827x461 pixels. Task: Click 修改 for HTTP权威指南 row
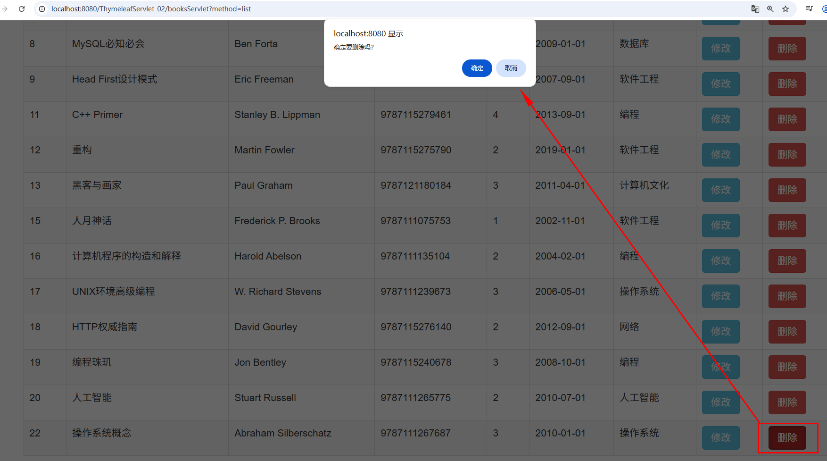(x=721, y=332)
